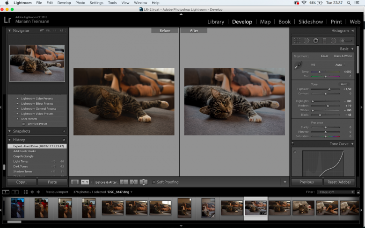This screenshot has height=228, width=365.
Task: Open Wi-Fi status menu
Action: (x=304, y=3)
